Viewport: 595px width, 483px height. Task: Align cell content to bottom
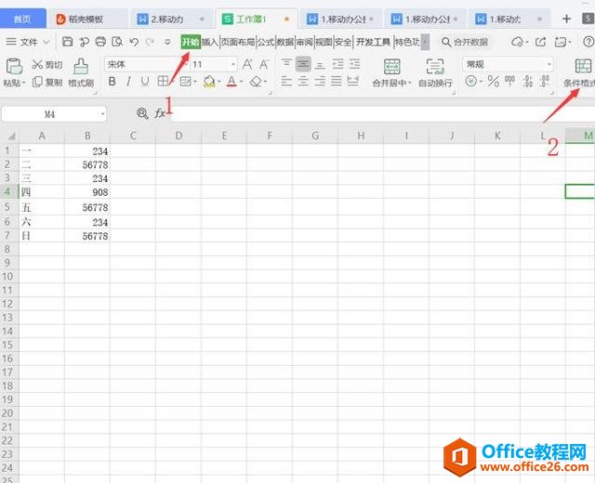click(x=320, y=65)
